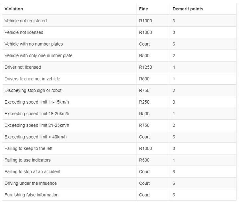Click the R250 fine value

point(144,102)
